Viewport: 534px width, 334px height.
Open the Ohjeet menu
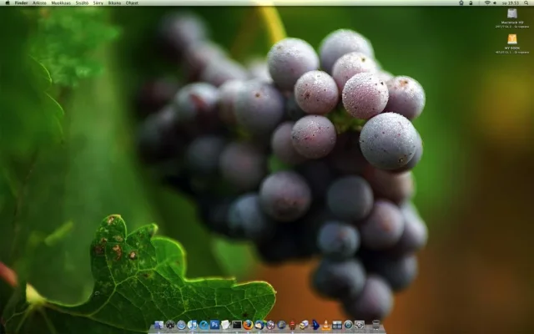pos(132,3)
